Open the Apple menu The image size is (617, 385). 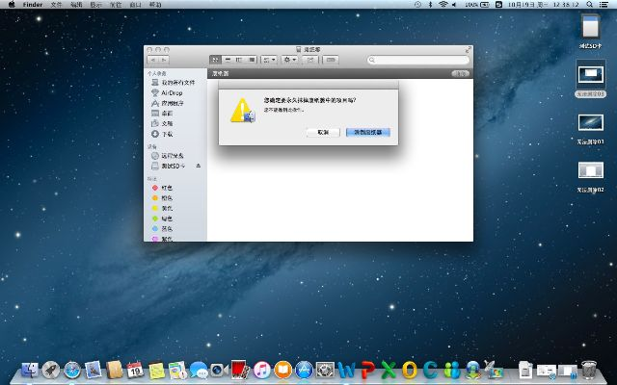click(x=10, y=5)
